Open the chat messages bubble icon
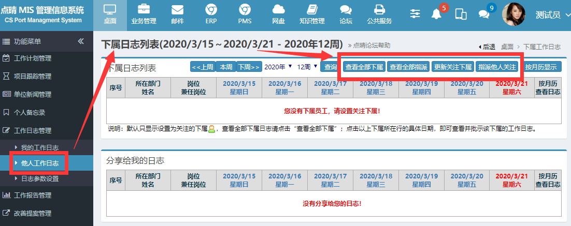Image resolution: width=571 pixels, height=226 pixels. pyautogui.click(x=484, y=14)
